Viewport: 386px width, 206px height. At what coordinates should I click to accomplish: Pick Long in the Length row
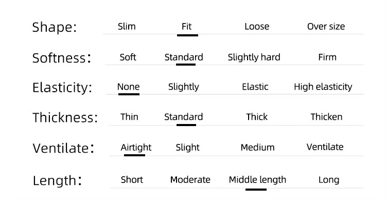[x=329, y=180]
